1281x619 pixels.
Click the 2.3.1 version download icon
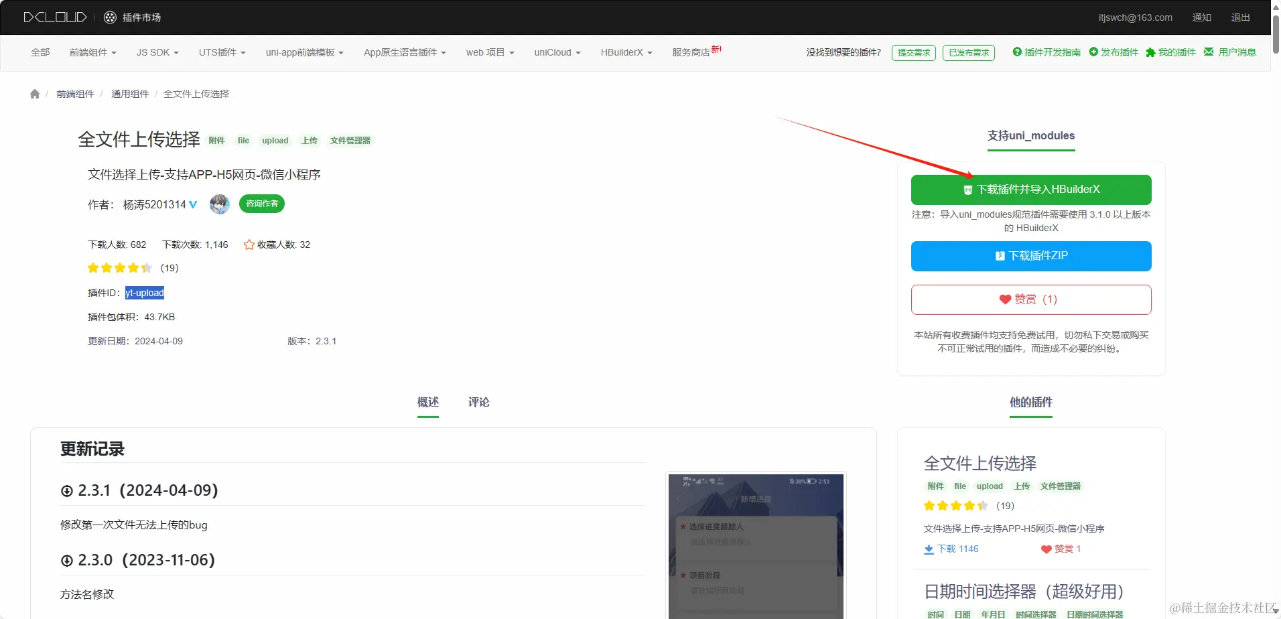click(67, 491)
